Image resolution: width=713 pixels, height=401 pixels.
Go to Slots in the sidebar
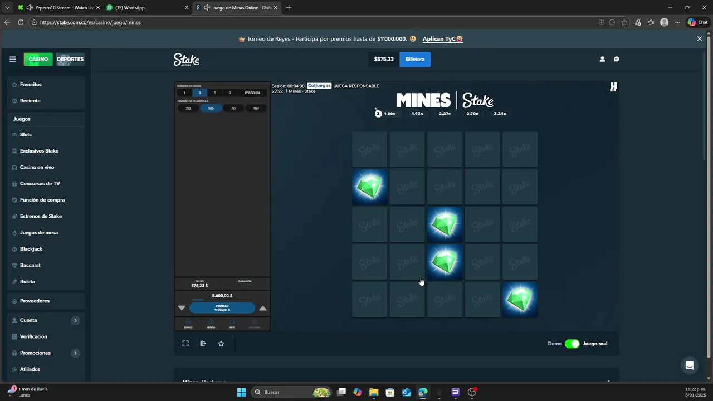pyautogui.click(x=46, y=135)
